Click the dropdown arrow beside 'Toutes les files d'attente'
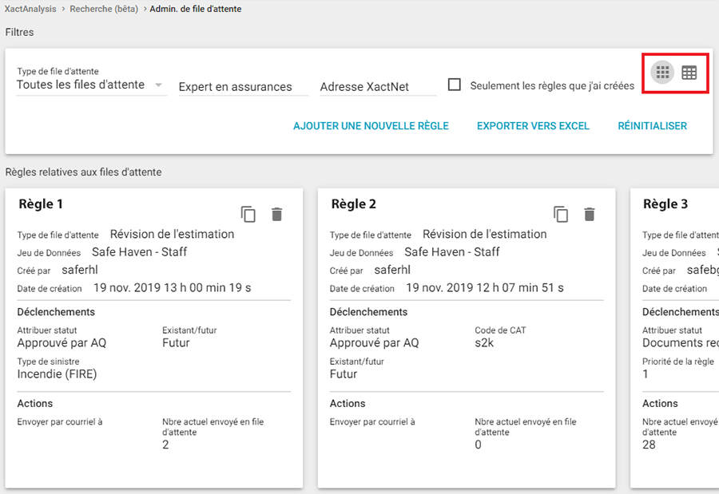The height and width of the screenshot is (494, 719). coord(158,85)
